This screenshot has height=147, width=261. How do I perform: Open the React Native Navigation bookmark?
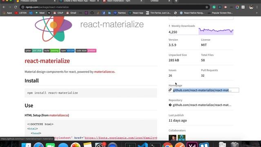[192, 13]
